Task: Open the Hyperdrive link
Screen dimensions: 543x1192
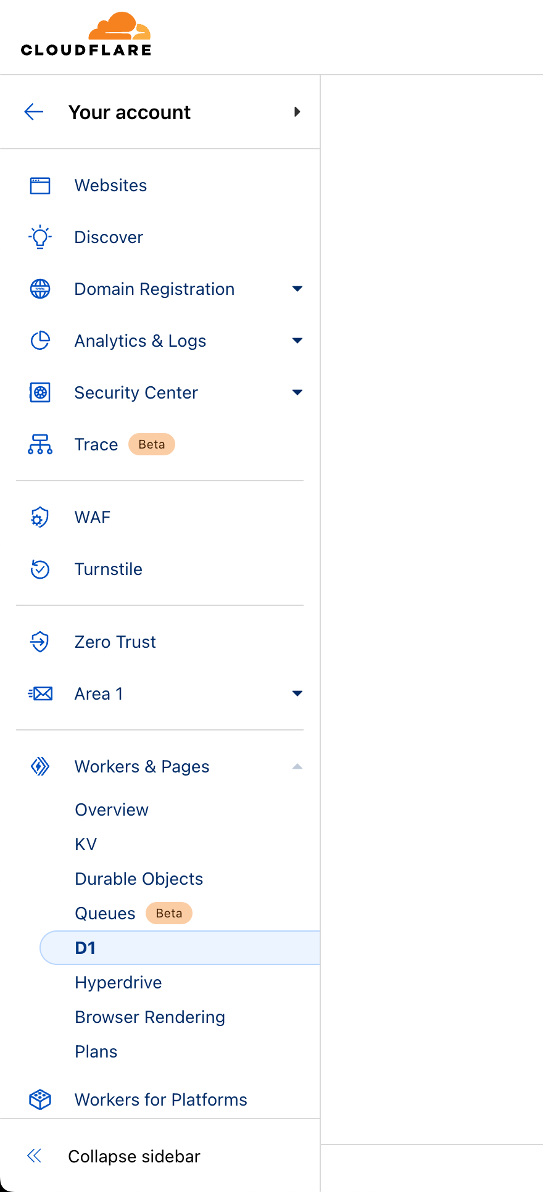Action: [118, 982]
